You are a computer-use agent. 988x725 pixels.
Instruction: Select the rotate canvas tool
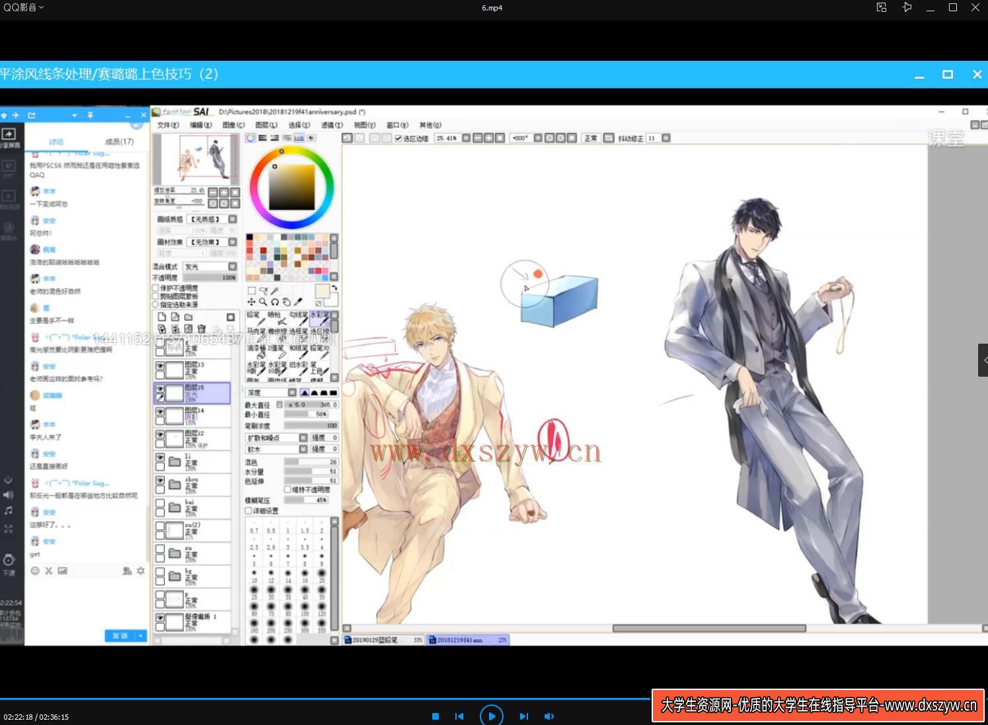coord(275,302)
